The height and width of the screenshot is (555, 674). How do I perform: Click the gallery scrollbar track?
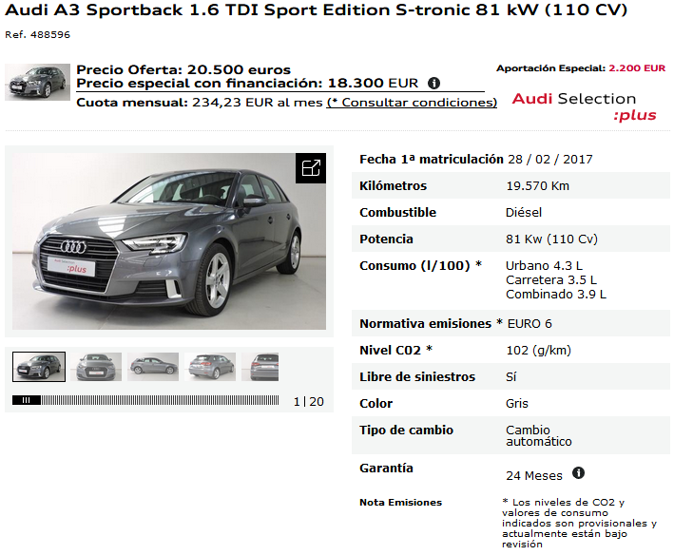(x=160, y=400)
